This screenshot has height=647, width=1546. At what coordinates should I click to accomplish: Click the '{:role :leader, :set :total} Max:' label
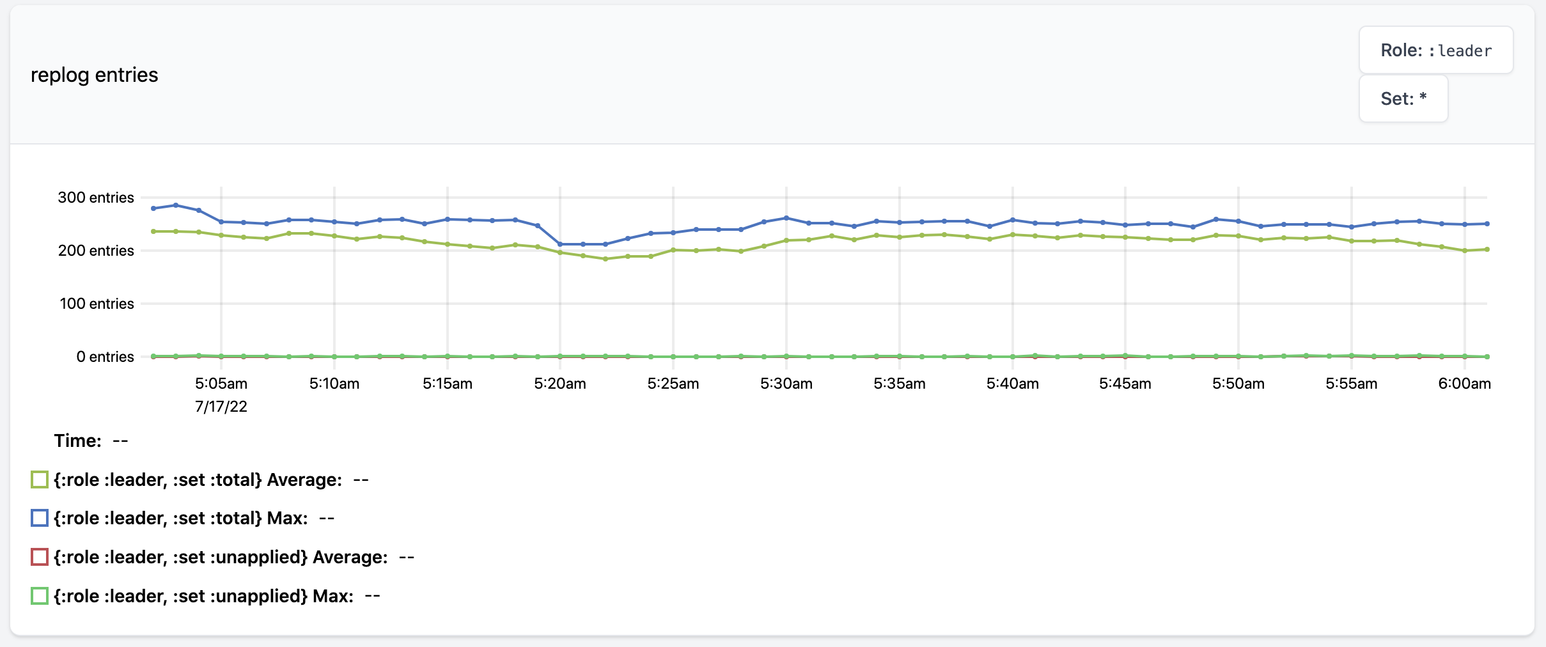(x=181, y=518)
